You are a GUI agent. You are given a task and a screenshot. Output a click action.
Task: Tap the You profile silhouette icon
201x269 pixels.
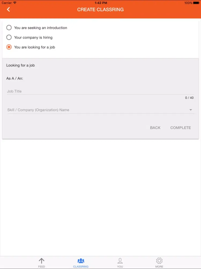tap(120, 261)
